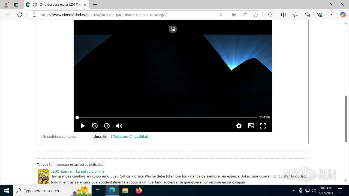The width and height of the screenshot is (349, 196).
Task: Open browser Extensions menu
Action: coord(270,15)
